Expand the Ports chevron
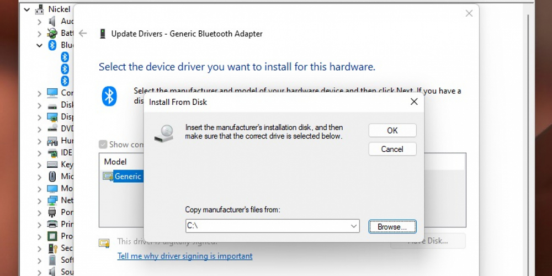This screenshot has width=552, height=276. click(x=39, y=213)
